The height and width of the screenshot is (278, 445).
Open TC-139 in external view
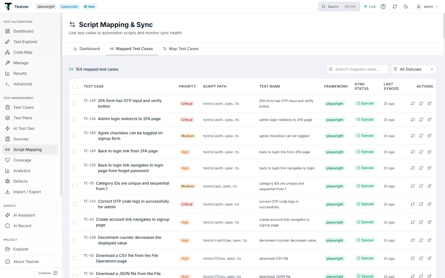tap(429, 103)
